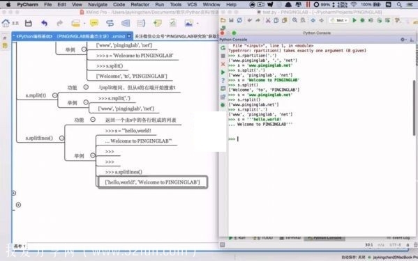The image size is (418, 261).
Task: Collapse the s.rsplit(t) node
Action: 54,95
